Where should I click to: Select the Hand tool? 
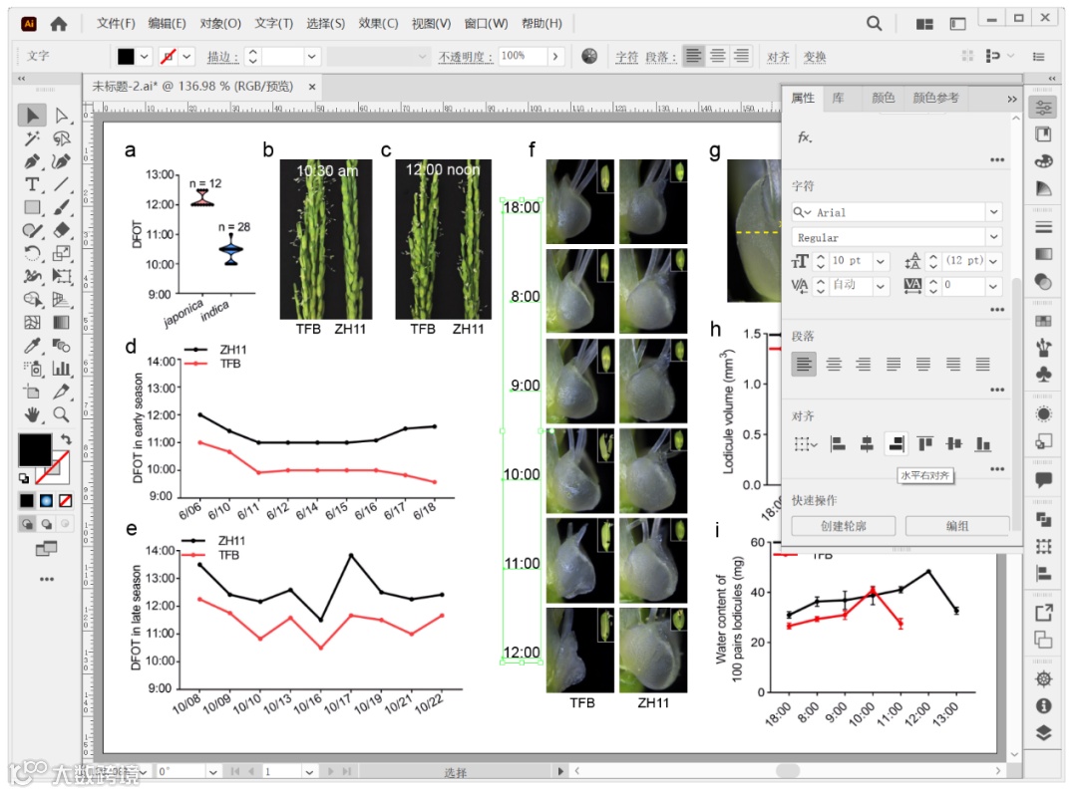pos(32,414)
